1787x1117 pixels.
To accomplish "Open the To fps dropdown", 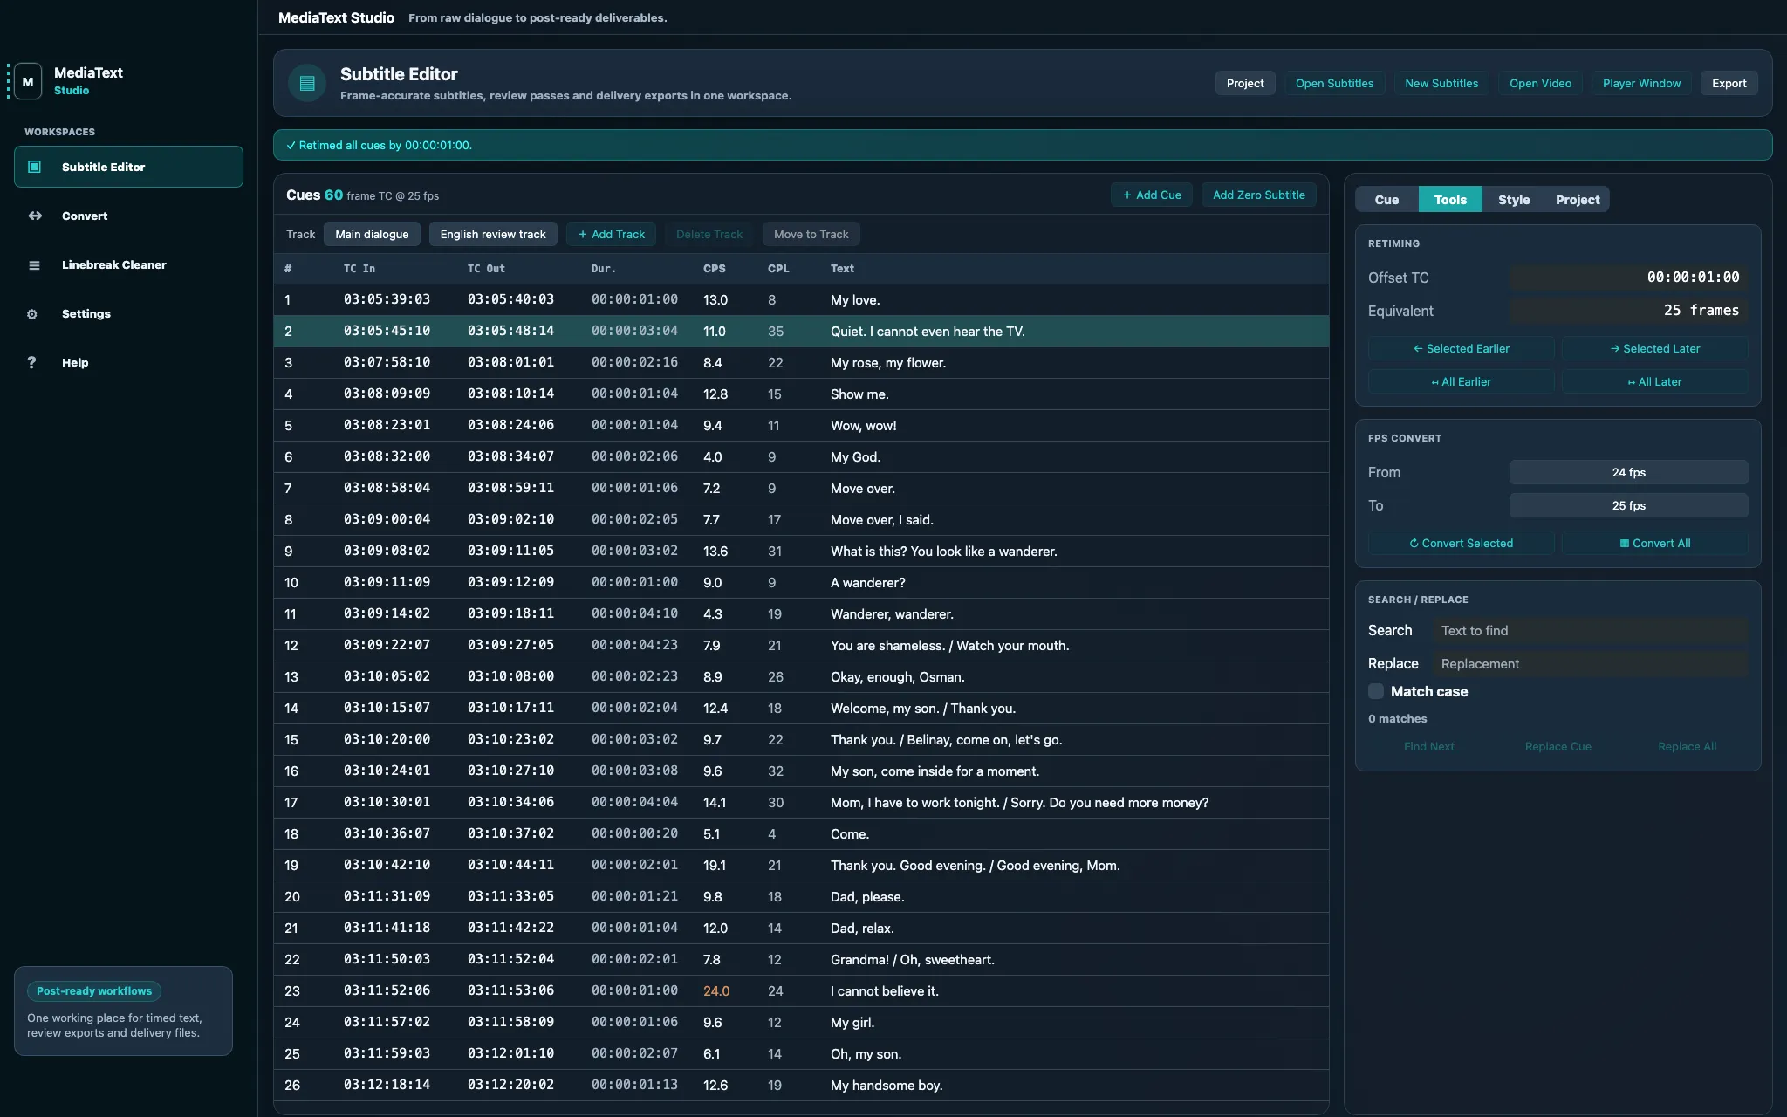I will [x=1628, y=505].
